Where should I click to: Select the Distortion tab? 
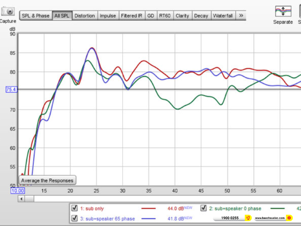(x=85, y=16)
